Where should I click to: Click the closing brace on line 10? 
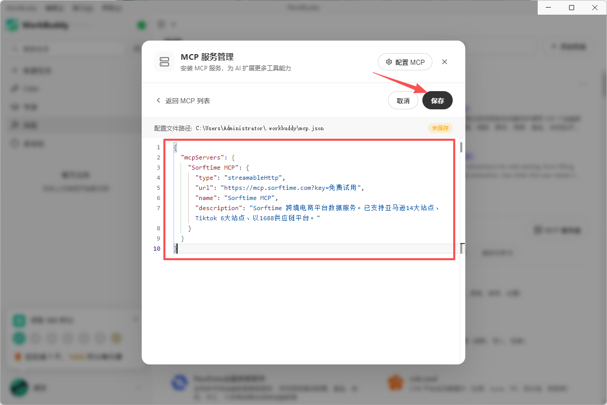(x=175, y=249)
